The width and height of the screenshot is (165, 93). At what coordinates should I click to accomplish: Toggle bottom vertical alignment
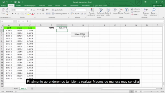(43, 10)
